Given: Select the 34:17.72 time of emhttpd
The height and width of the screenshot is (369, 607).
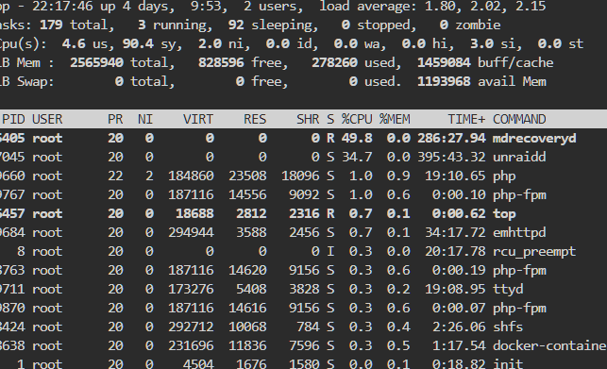Looking at the screenshot, I should point(455,232).
